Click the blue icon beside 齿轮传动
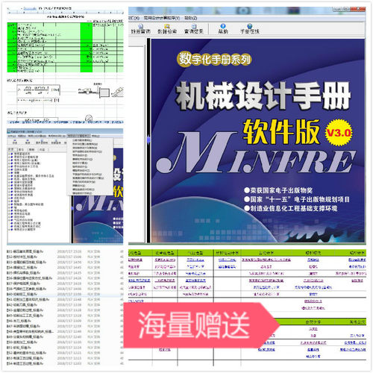 coord(12,198)
